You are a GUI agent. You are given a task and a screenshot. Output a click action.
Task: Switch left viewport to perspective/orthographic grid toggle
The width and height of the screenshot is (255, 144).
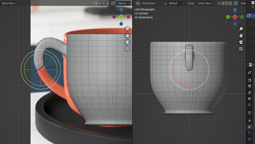pos(127,49)
